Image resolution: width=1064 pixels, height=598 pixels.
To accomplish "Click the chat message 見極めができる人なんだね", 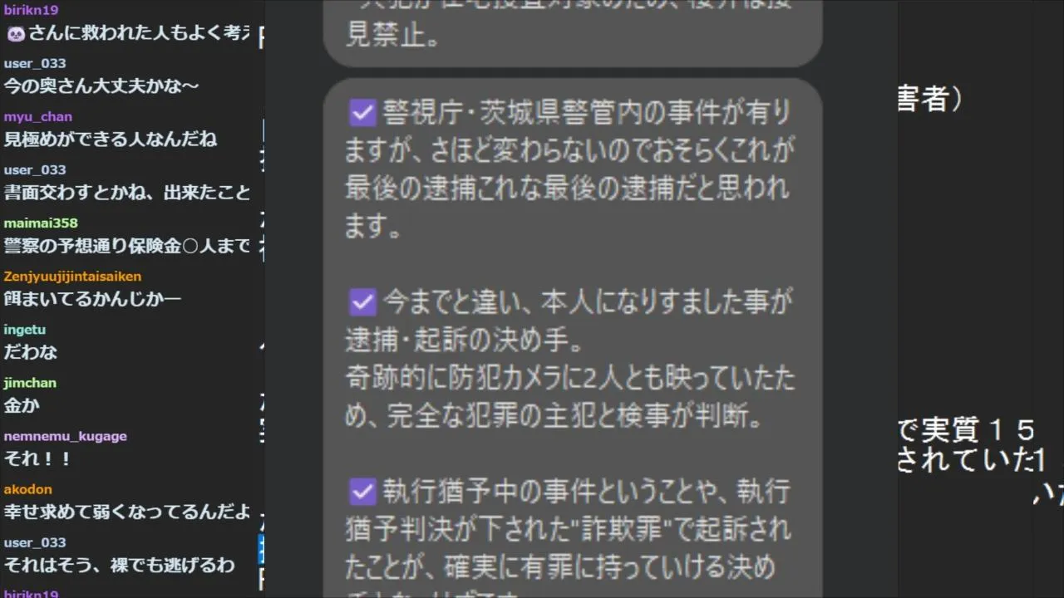I will [111, 139].
